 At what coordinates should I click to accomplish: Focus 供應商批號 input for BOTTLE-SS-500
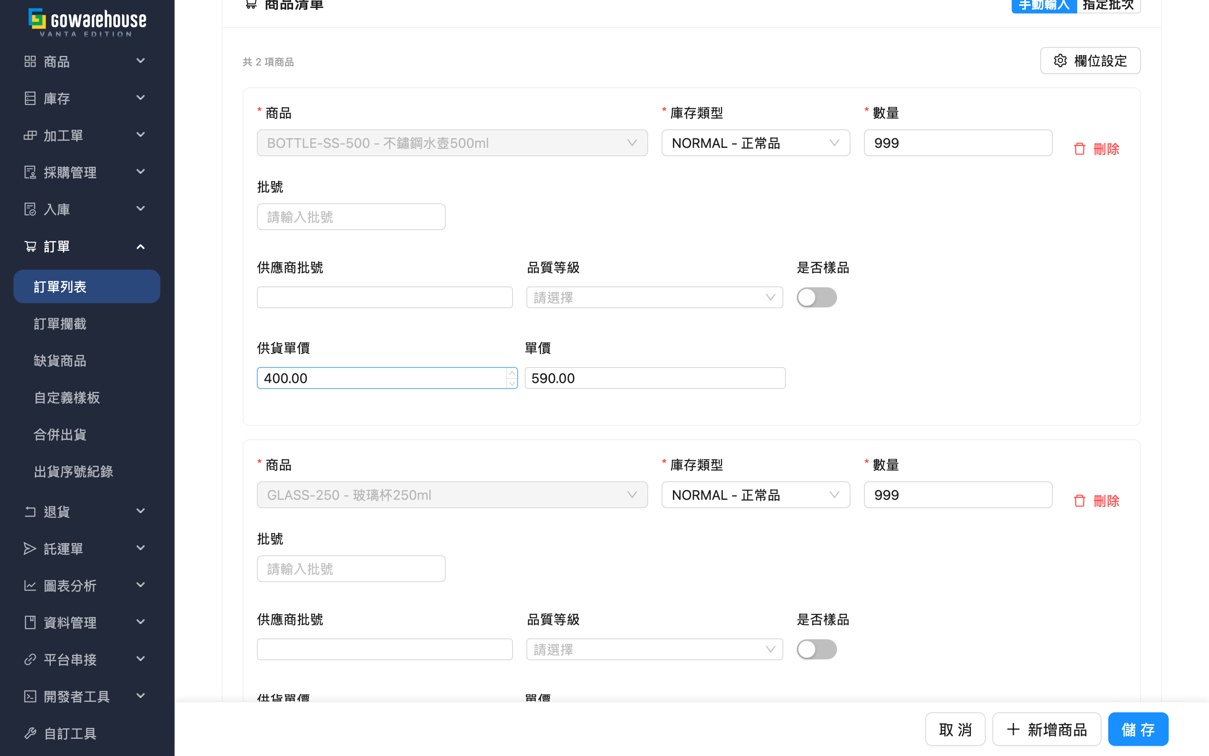(x=385, y=297)
